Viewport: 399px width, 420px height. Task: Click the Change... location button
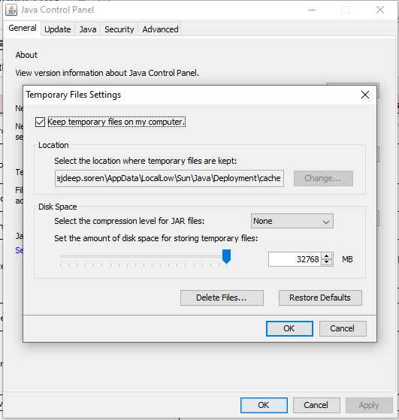click(323, 178)
